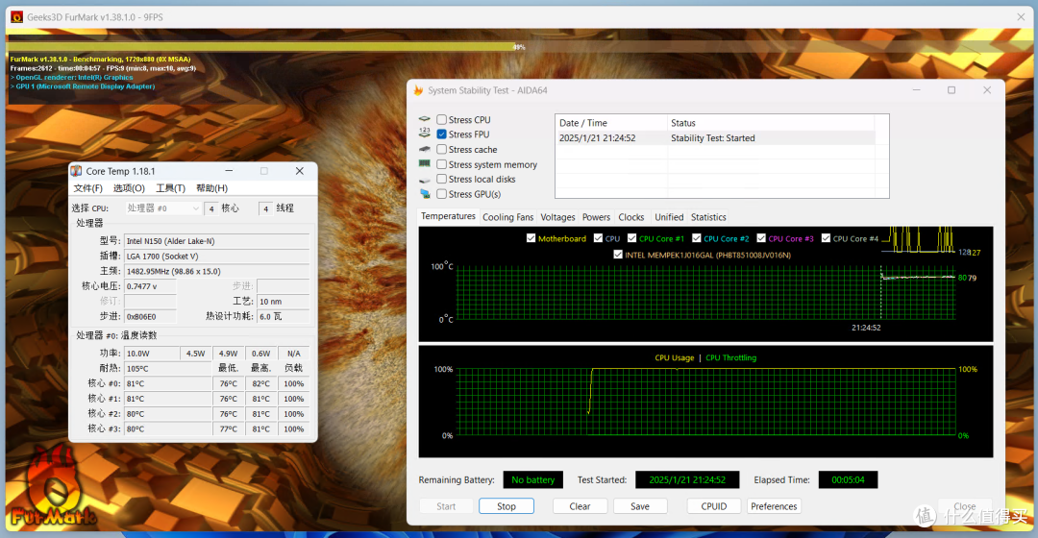1038x538 pixels.
Task: Click the Test Started timestamp field
Action: [x=687, y=479]
